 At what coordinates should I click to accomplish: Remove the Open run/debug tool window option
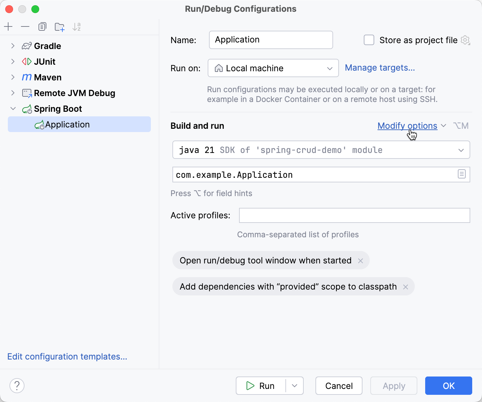361,260
